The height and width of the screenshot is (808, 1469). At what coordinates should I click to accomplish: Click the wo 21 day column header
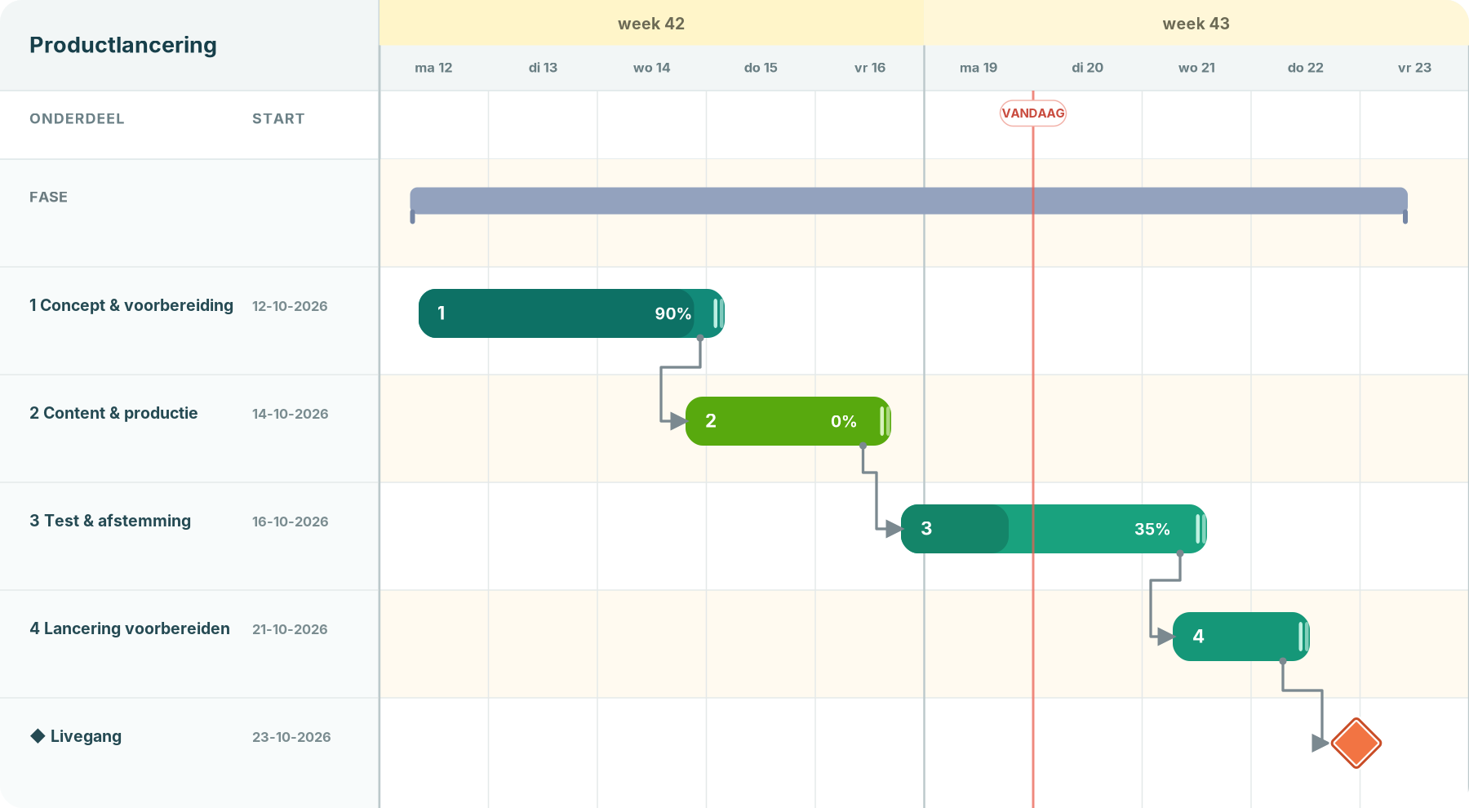1196,68
